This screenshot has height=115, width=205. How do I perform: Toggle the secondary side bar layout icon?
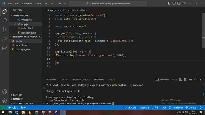click(179, 4)
